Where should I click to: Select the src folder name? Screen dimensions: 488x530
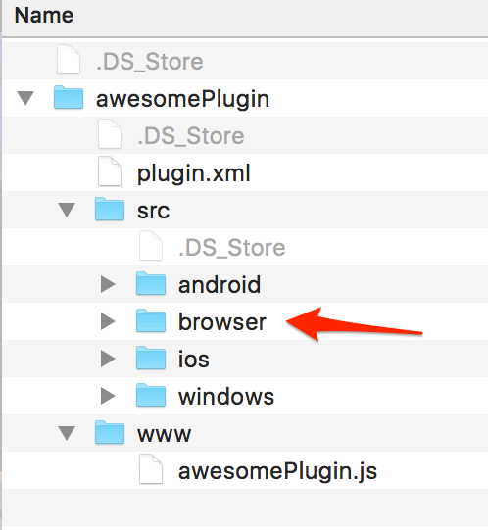coord(153,212)
